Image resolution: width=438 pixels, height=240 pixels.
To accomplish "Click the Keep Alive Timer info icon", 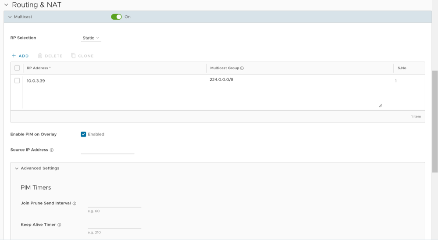I will pos(59,225).
